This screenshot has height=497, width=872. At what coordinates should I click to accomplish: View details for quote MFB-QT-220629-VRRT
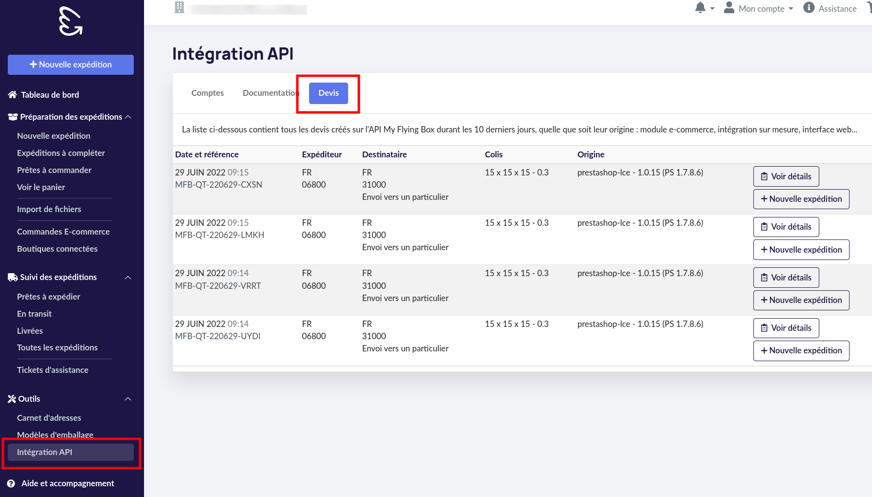[x=786, y=278]
